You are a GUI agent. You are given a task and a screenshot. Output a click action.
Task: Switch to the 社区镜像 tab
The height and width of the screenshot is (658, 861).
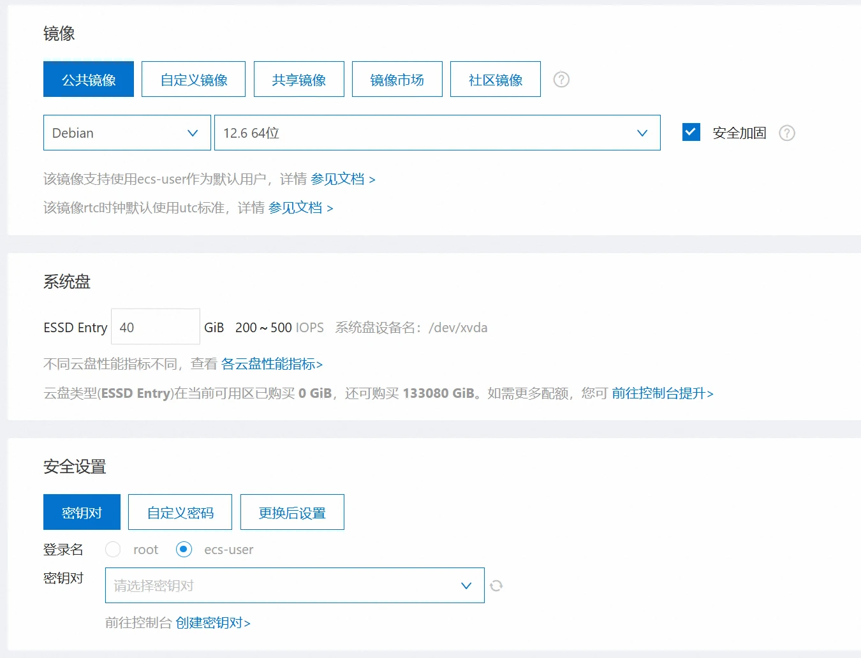(495, 79)
